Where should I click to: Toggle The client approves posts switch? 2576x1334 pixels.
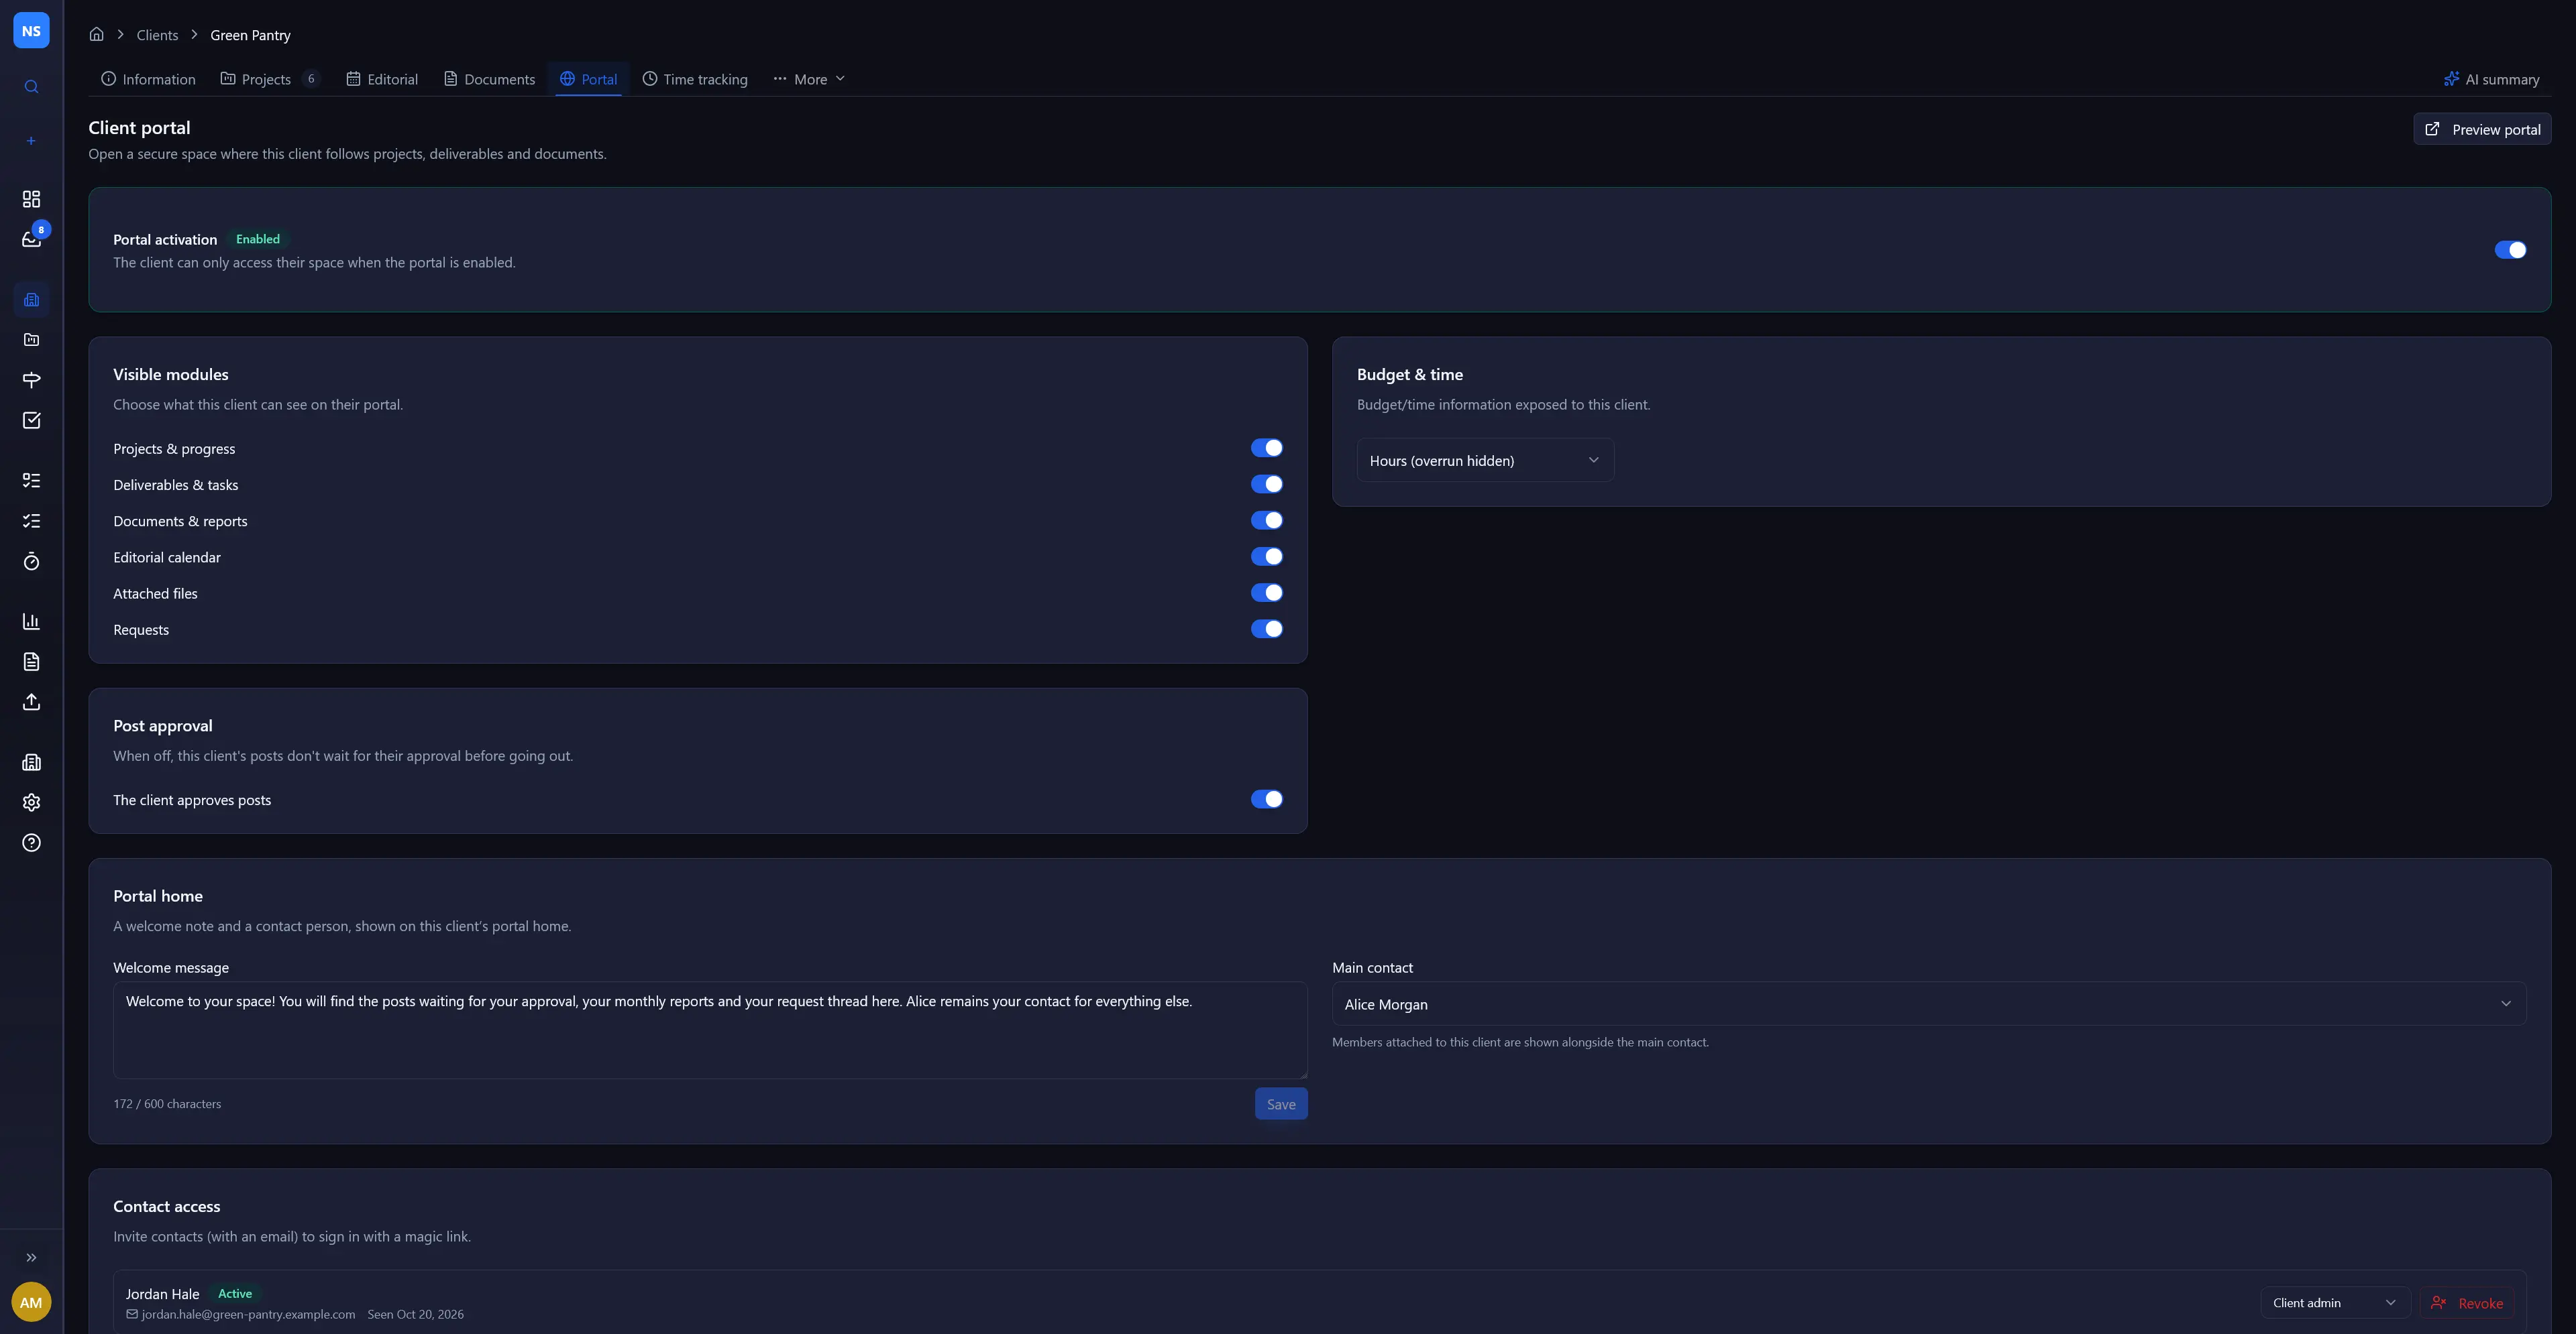[1266, 798]
